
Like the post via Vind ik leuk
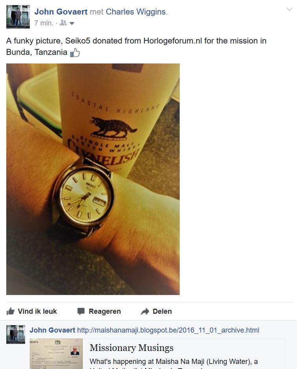click(x=32, y=311)
